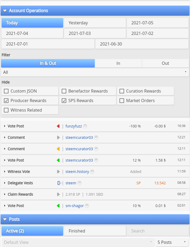The width and height of the screenshot is (190, 247).
Task: Click the -100 % vote weight
Action: [135, 126]
